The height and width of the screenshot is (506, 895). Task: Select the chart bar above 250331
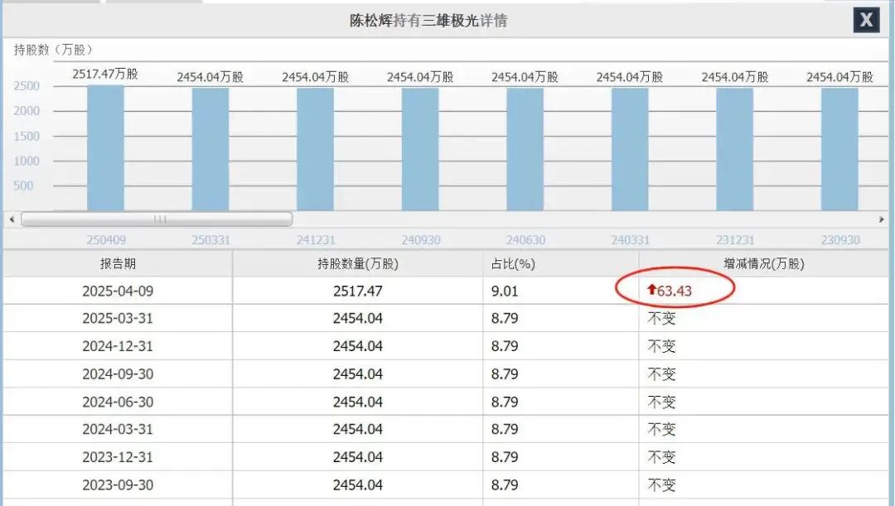(x=210, y=149)
